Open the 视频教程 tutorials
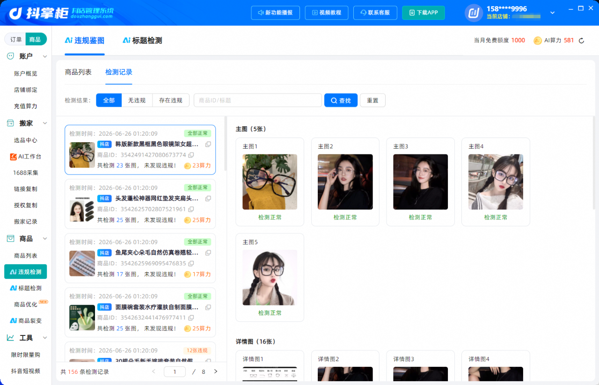Viewport: 599px width, 385px height. [327, 13]
